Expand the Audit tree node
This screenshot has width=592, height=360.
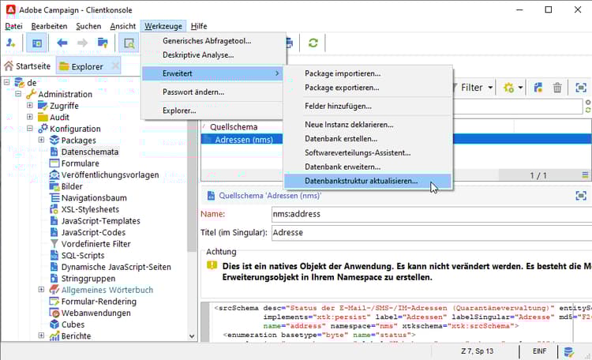click(30, 117)
